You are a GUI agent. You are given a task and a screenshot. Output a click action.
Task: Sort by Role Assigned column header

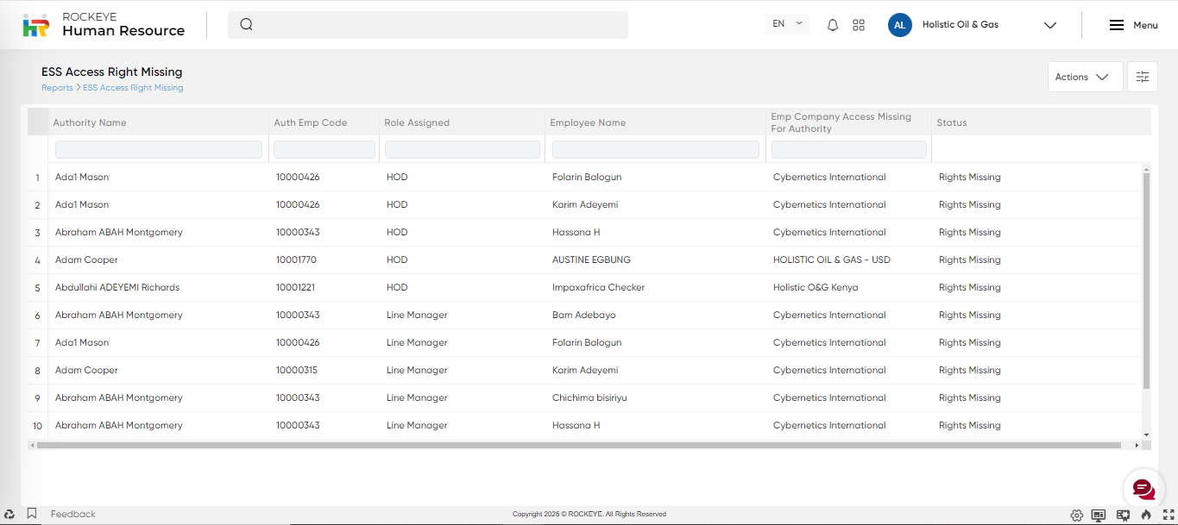tap(417, 122)
